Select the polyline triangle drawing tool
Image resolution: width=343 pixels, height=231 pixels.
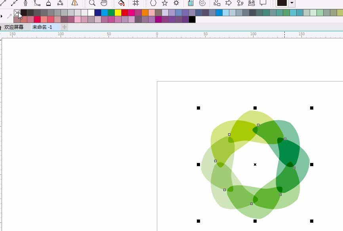tap(60, 3)
